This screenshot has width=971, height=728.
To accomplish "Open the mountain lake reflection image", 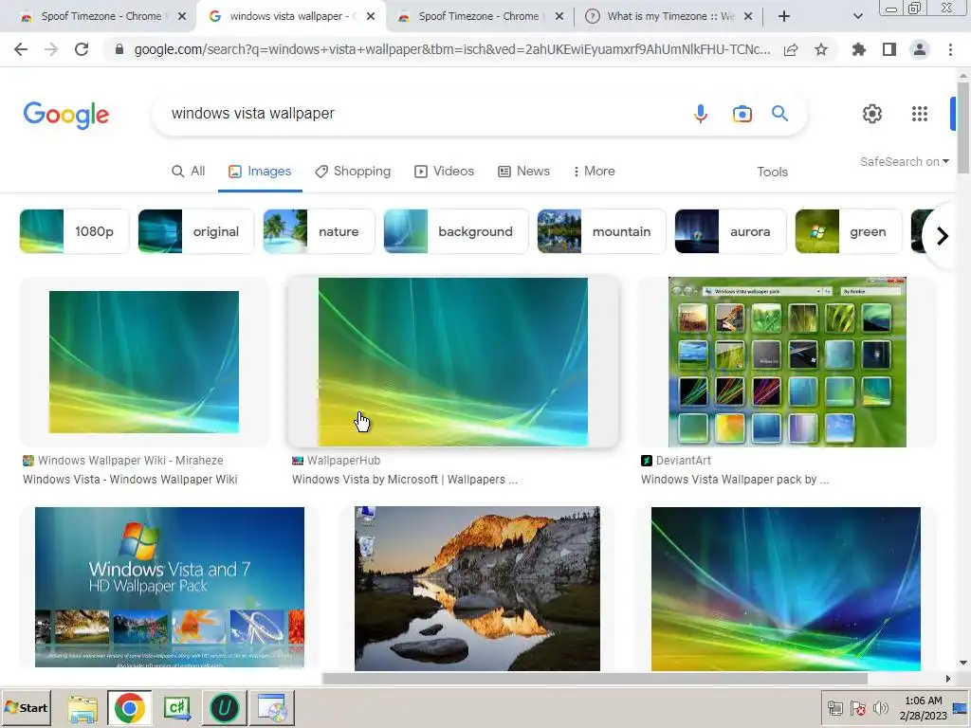I will 477,589.
